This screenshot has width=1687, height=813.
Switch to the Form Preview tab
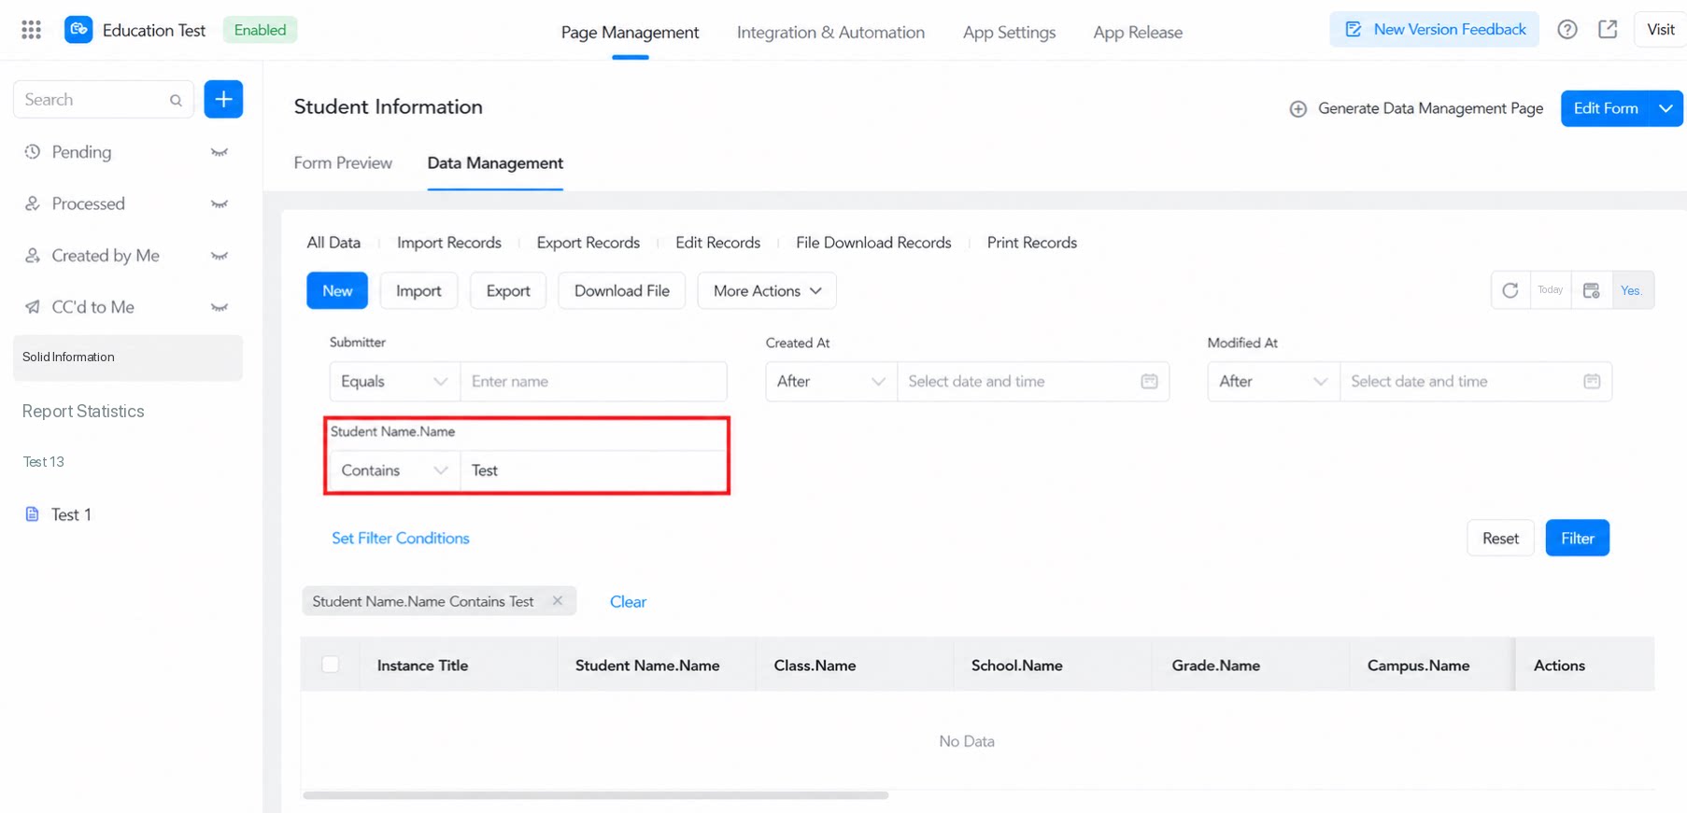point(343,162)
